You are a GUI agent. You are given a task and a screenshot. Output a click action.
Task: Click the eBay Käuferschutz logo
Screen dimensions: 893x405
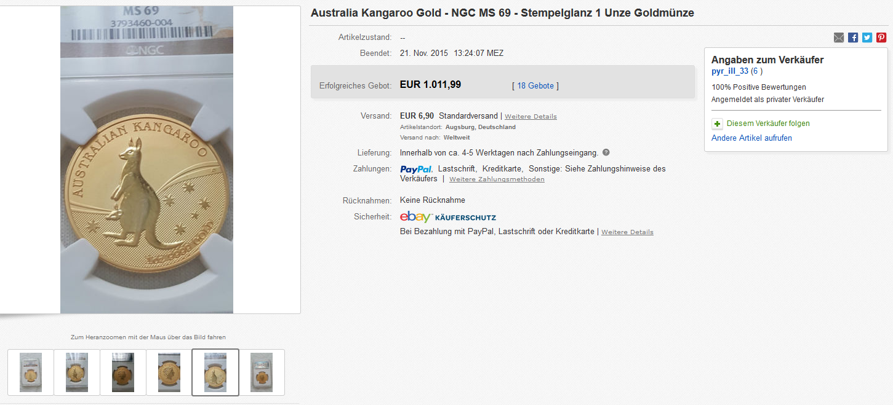447,217
